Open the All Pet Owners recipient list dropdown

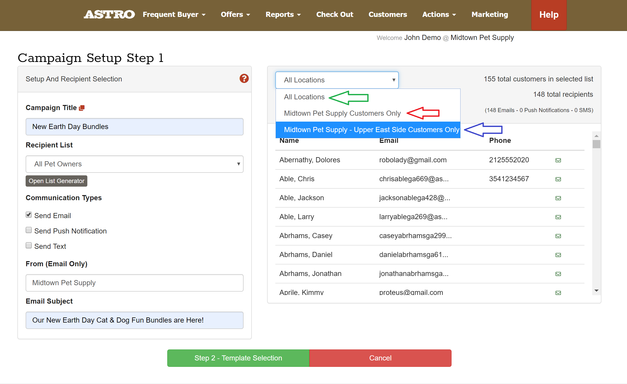[134, 164]
